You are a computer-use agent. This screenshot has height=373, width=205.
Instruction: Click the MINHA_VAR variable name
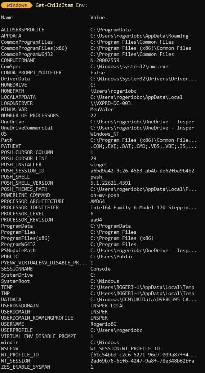pyautogui.click(x=14, y=109)
